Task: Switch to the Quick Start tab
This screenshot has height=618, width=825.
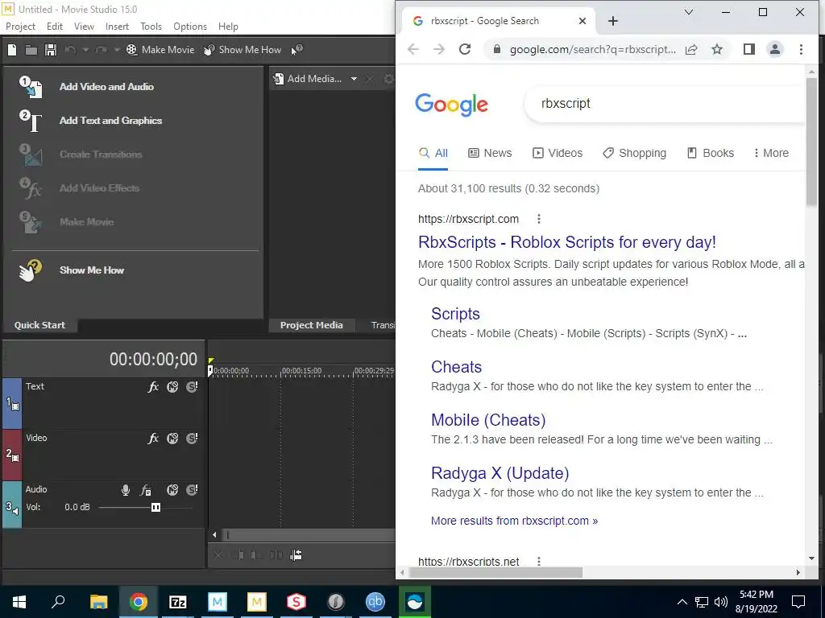Action: (x=40, y=325)
